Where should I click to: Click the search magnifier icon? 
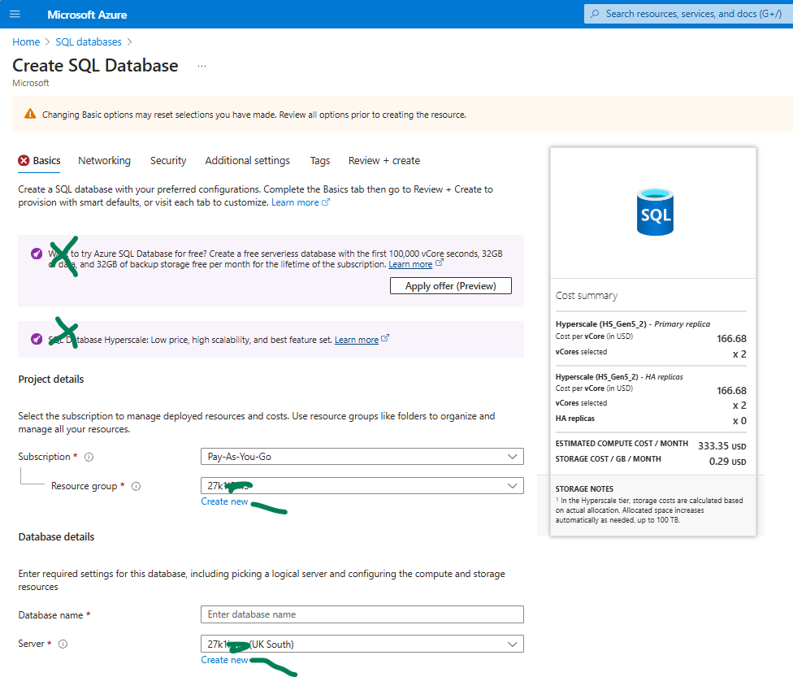(x=596, y=14)
